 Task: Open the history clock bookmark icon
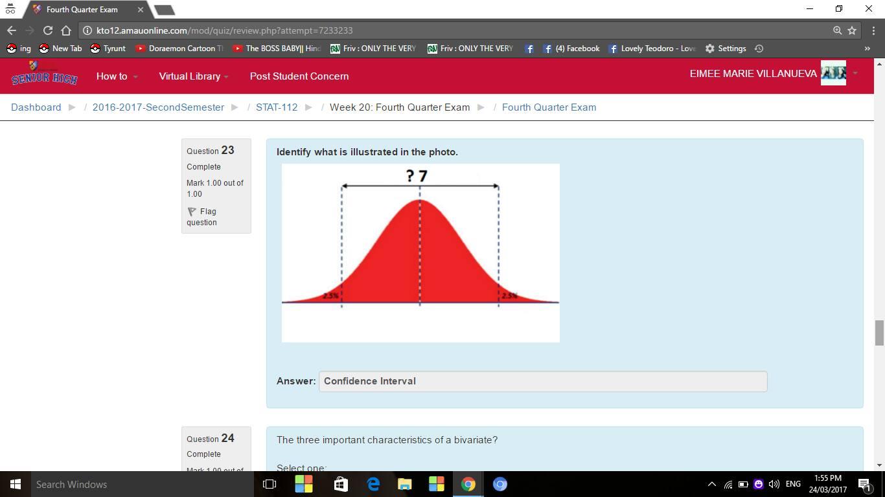click(x=759, y=49)
